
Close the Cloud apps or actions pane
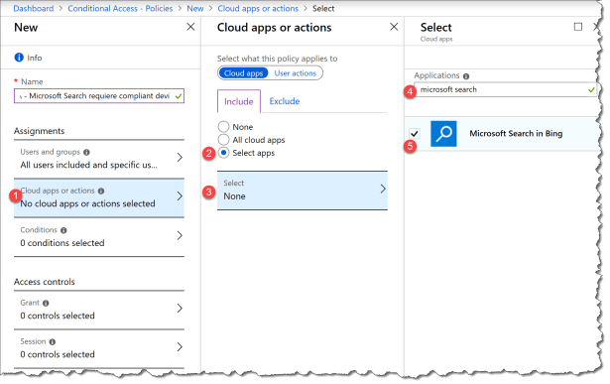tap(394, 27)
